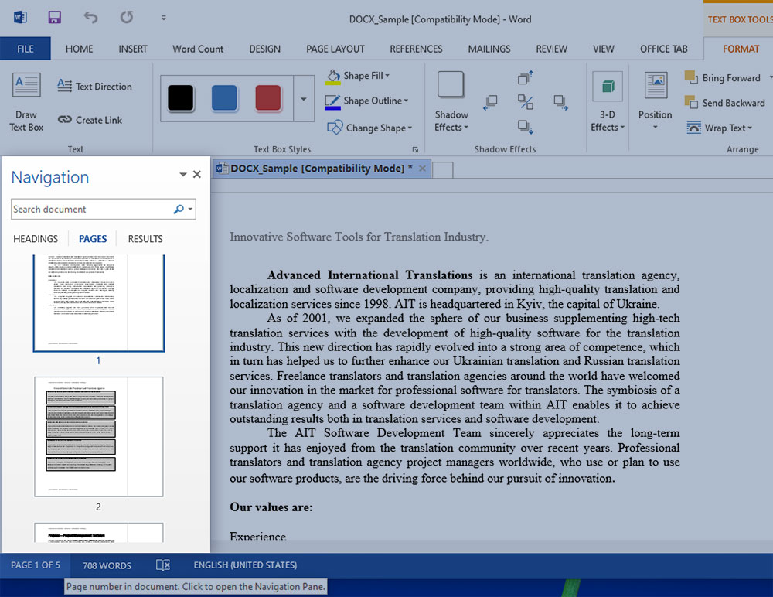Click the Shape Outline pen icon
Viewport: 773px width, 597px height.
tap(332, 101)
